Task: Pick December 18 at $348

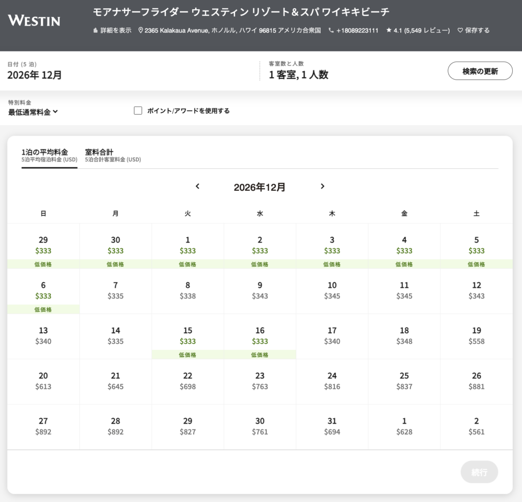Action: coord(404,337)
